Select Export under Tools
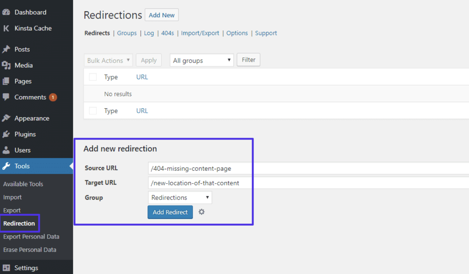This screenshot has width=469, height=274. click(x=12, y=210)
